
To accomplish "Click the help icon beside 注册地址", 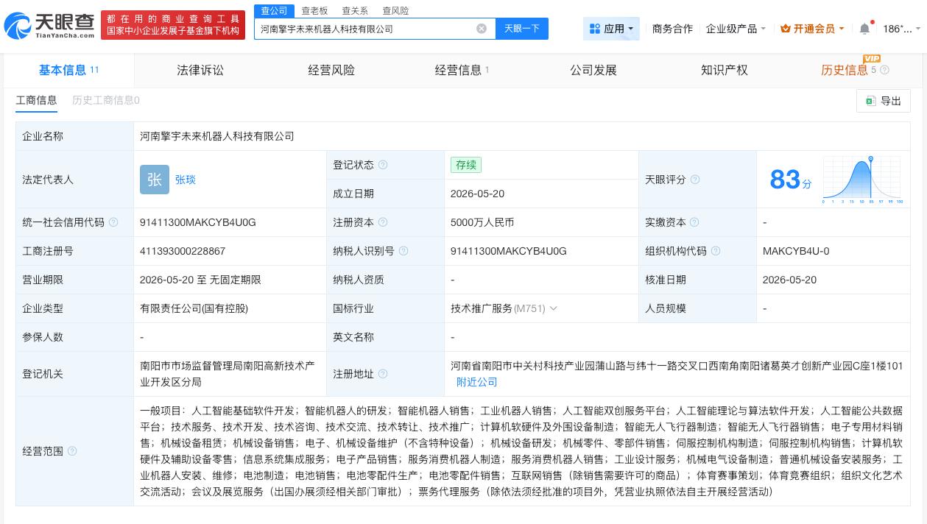I will pyautogui.click(x=383, y=374).
